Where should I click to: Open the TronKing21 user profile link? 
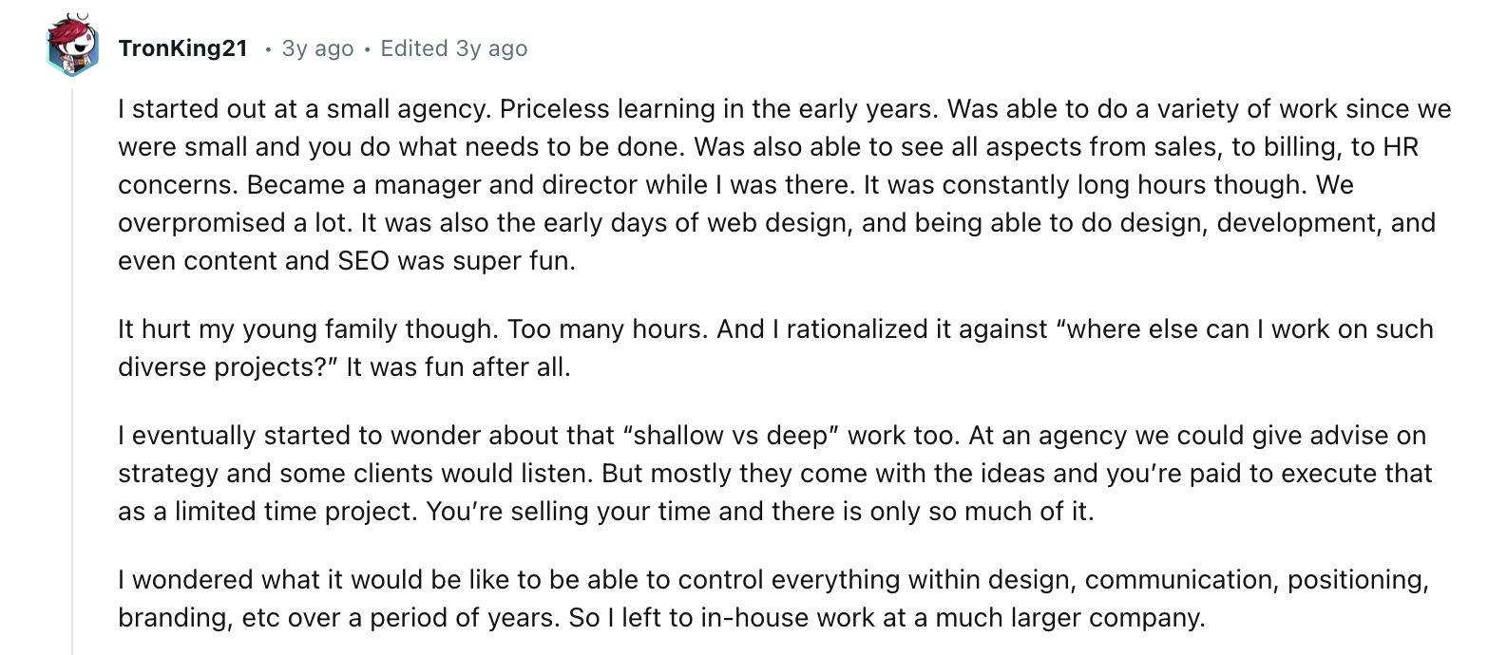click(x=182, y=48)
